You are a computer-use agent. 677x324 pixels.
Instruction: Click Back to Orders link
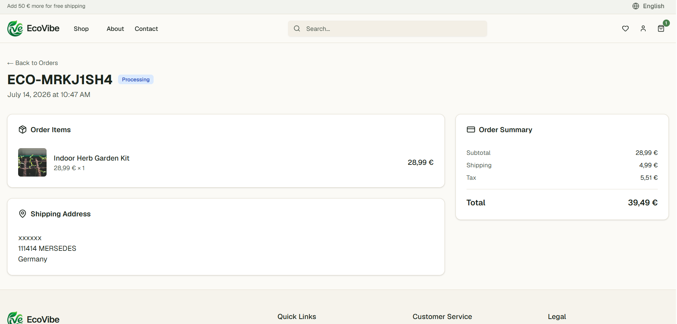pos(33,63)
